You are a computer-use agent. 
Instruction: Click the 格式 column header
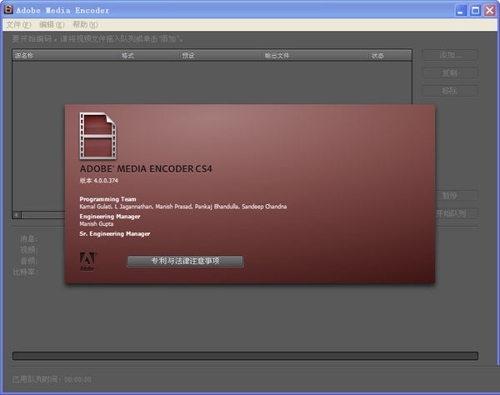150,56
